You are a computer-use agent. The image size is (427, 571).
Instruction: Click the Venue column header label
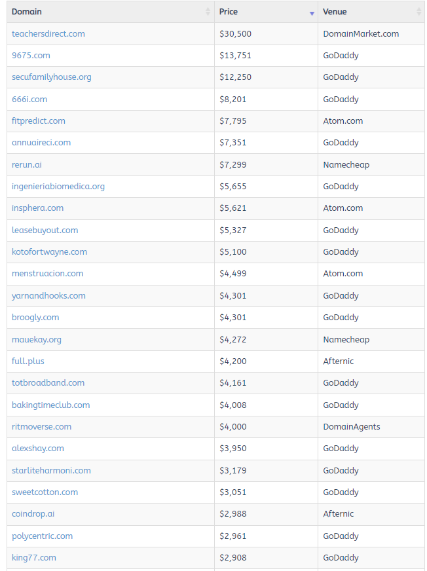tap(335, 12)
